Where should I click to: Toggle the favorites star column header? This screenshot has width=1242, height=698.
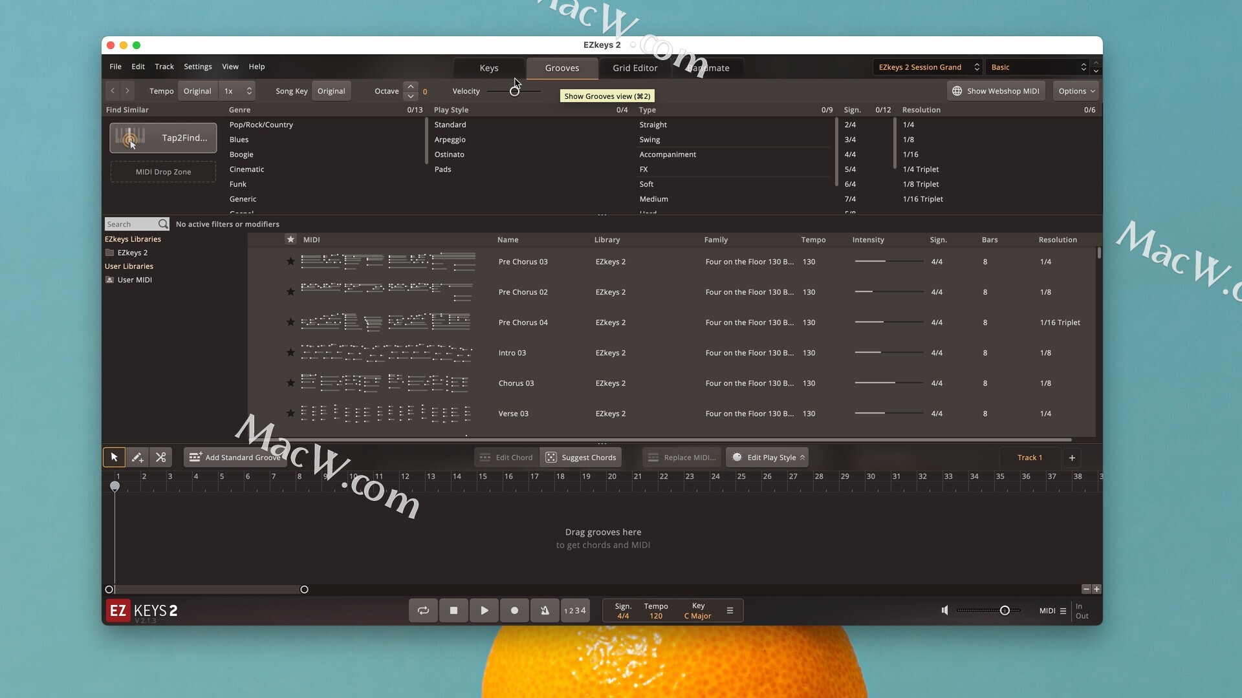click(x=290, y=240)
